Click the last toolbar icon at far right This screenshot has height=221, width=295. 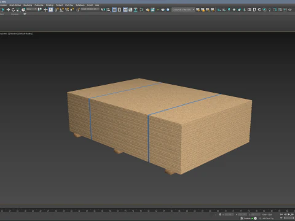pyautogui.click(x=290, y=10)
